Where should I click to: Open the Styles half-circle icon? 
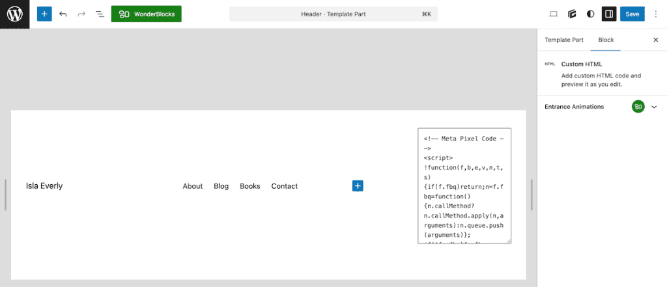pyautogui.click(x=590, y=14)
